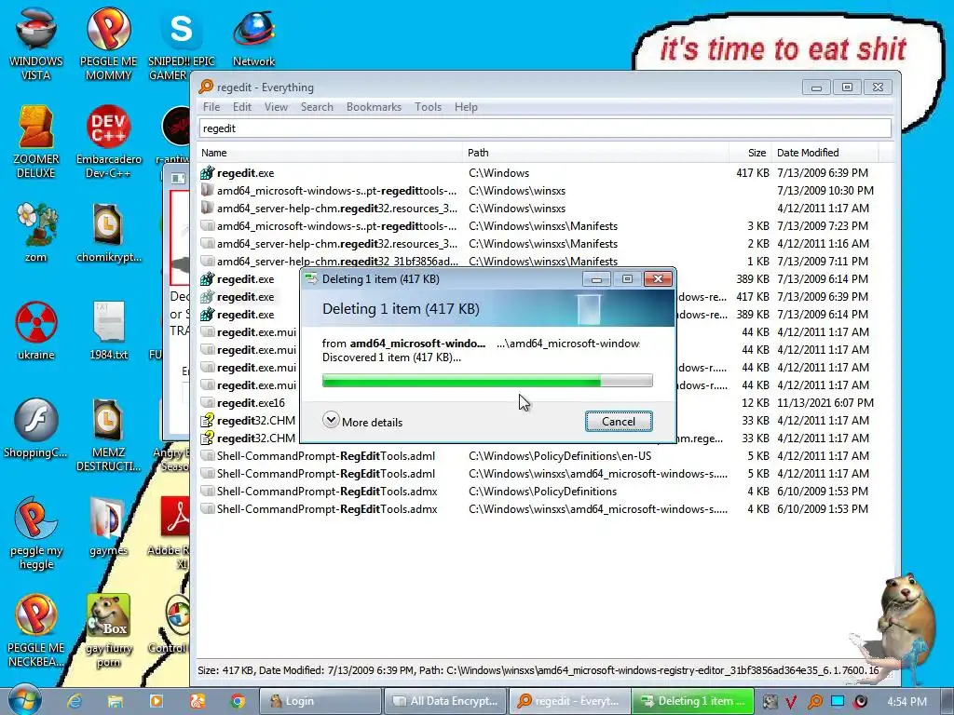954x715 pixels.
Task: Click the 4:54 PM system clock
Action: point(906,701)
